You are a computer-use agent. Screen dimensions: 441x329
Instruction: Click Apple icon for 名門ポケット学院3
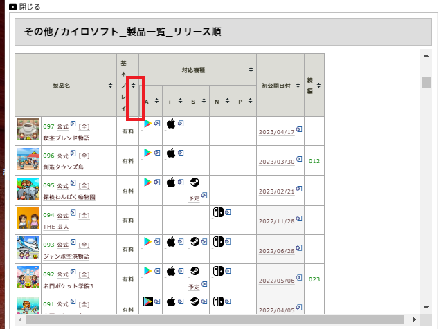tap(171, 271)
